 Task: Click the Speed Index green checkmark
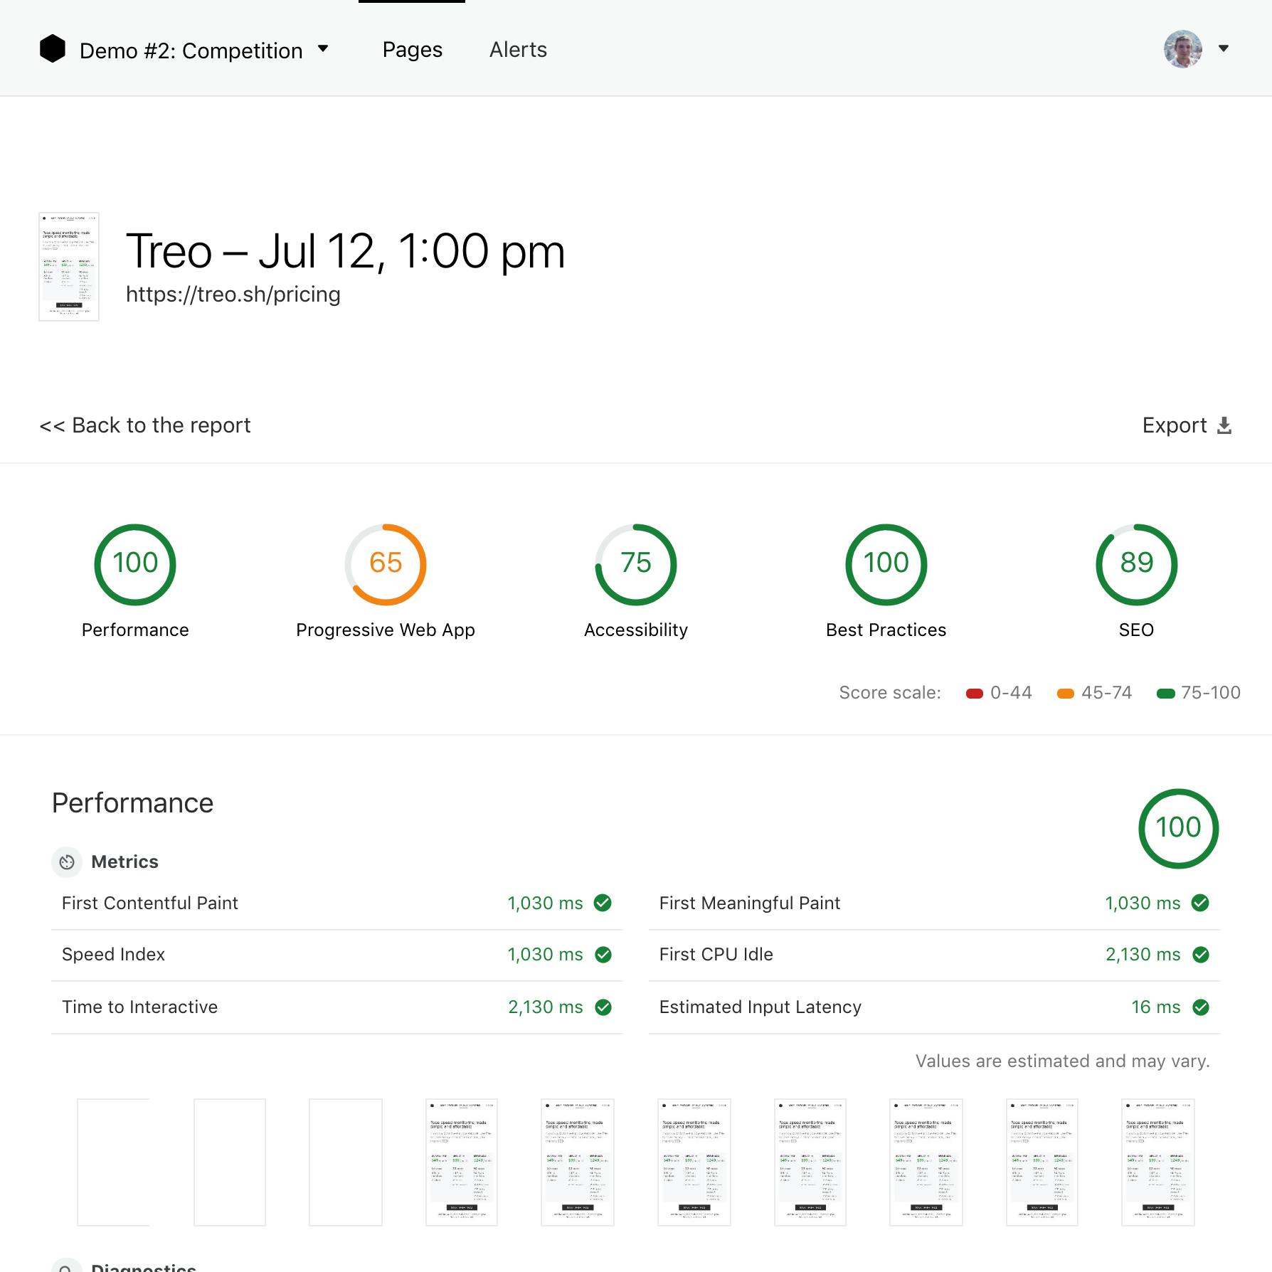click(x=603, y=955)
